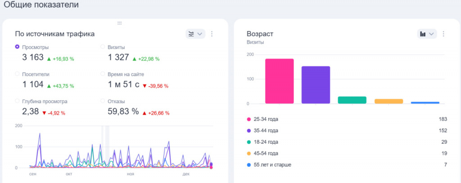Screen dimensions: 461x183
Task: Click the ноя label on the timeline axis
Action: pyautogui.click(x=130, y=174)
